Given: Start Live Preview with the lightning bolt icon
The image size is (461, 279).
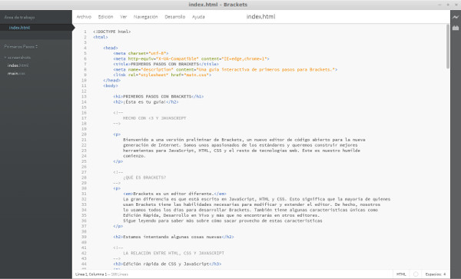Looking at the screenshot, I should 456,17.
